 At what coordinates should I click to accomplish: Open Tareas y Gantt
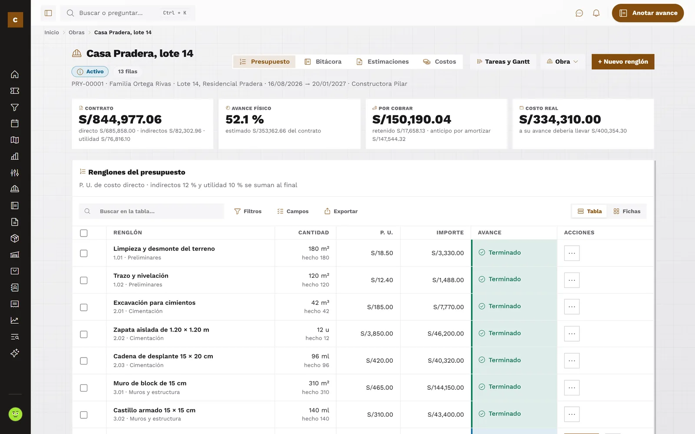pos(503,62)
